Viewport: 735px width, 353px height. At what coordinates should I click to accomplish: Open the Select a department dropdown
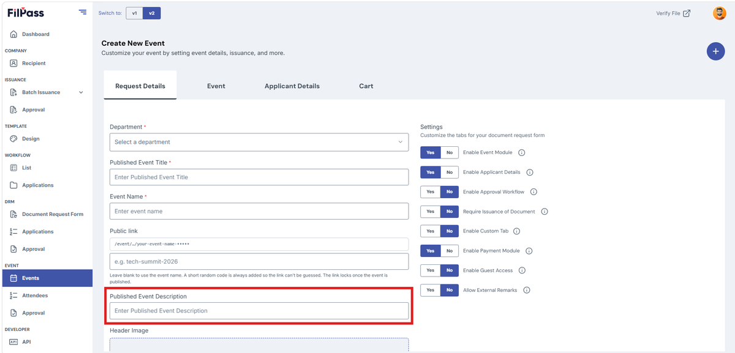259,142
